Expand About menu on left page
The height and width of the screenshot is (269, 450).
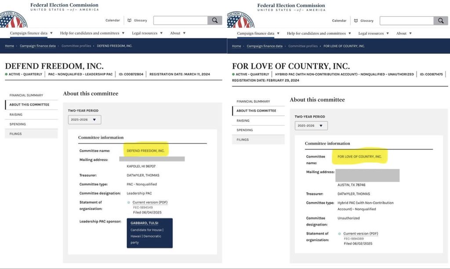click(x=178, y=33)
